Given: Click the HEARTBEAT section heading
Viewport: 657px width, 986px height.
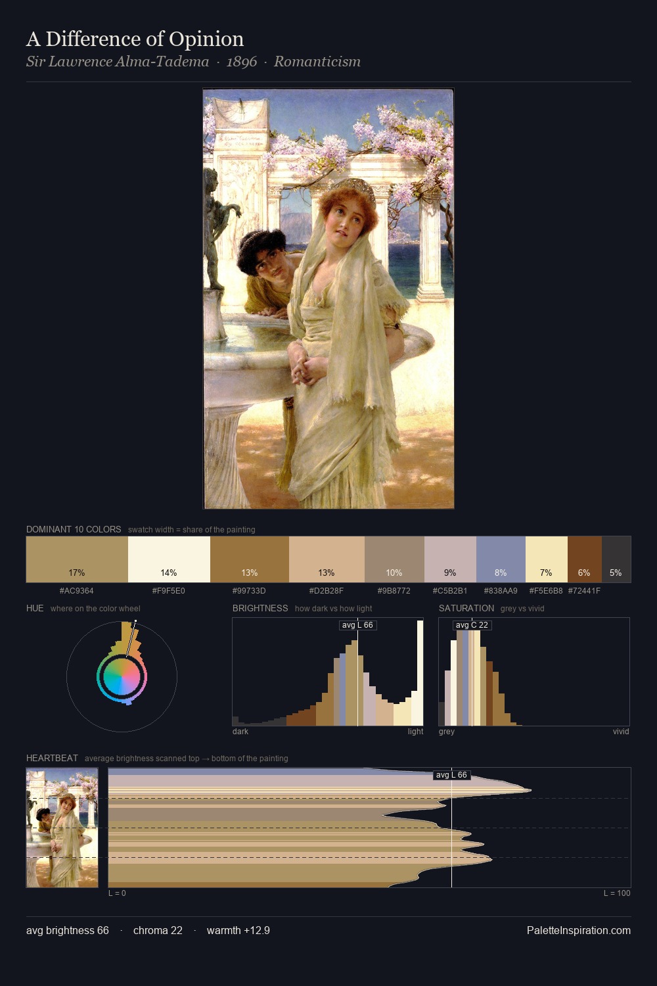Looking at the screenshot, I should 52,758.
